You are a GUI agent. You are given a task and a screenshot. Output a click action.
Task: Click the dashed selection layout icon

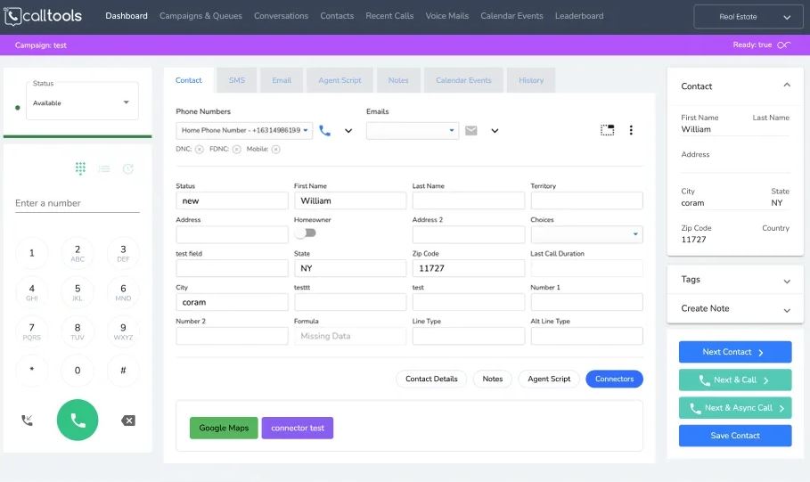point(608,130)
